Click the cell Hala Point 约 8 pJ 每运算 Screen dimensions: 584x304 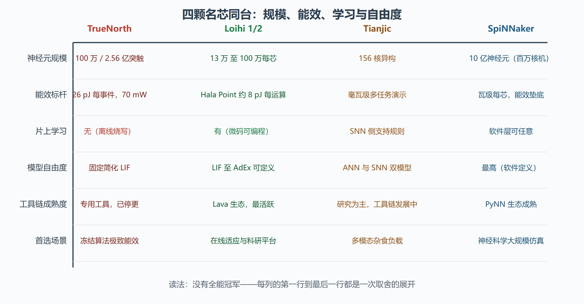pyautogui.click(x=243, y=95)
